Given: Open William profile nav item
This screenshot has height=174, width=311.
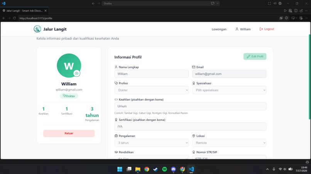Looking at the screenshot, I should (243, 29).
